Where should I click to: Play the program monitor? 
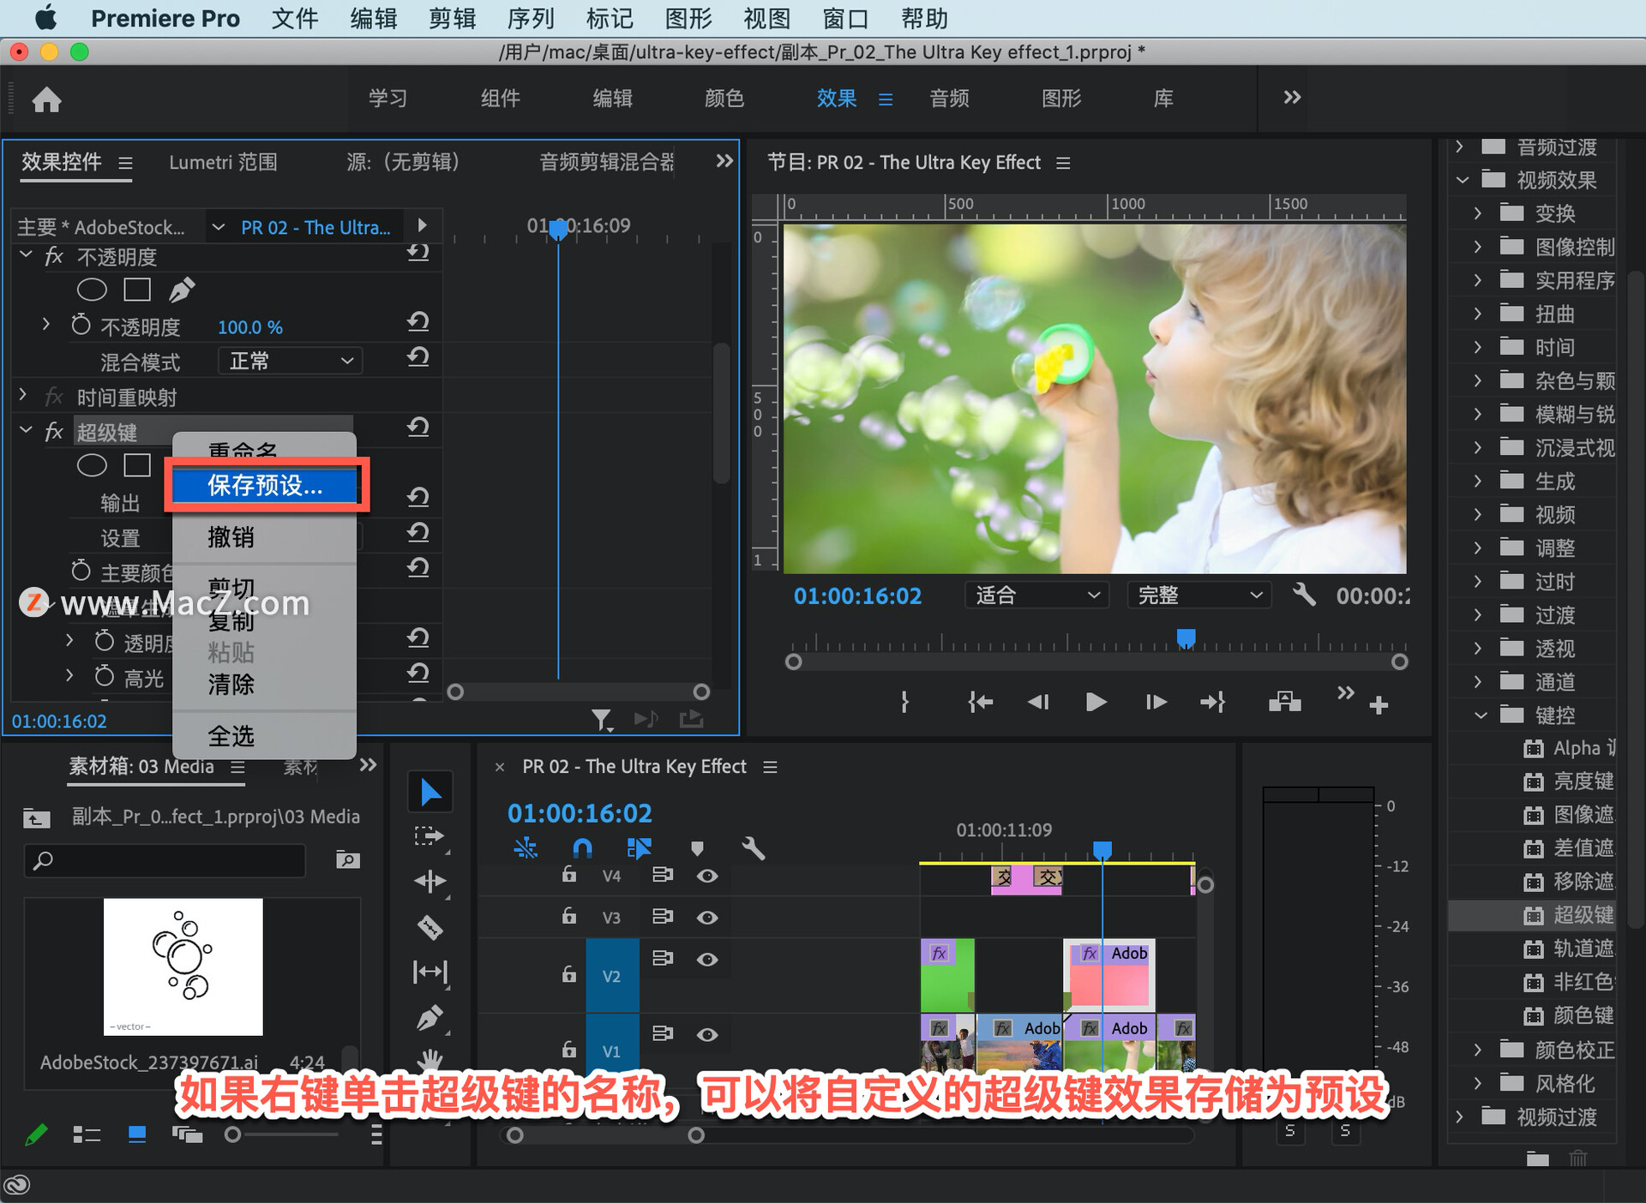coord(1096,703)
